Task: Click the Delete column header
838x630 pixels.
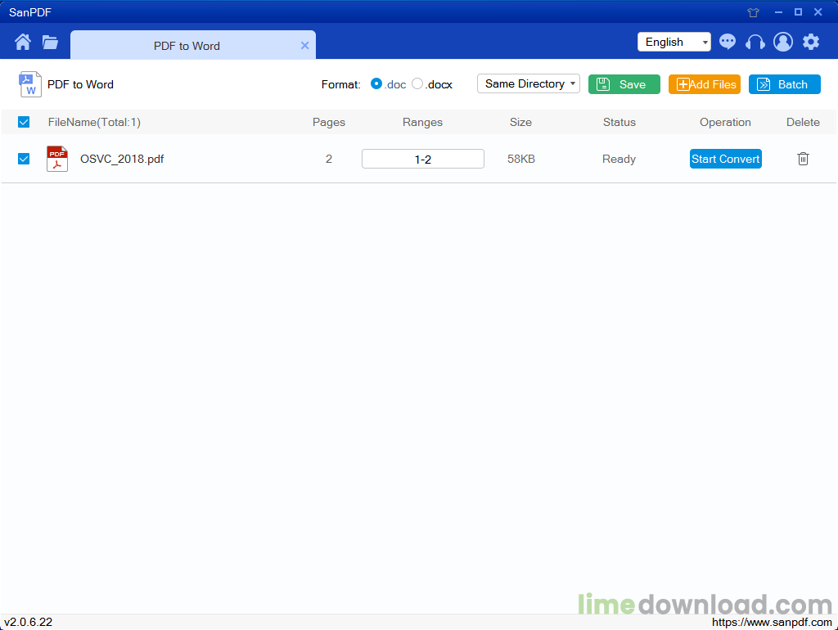Action: click(803, 123)
